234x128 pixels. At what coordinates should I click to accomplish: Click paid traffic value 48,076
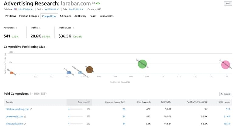[x=167, y=117]
